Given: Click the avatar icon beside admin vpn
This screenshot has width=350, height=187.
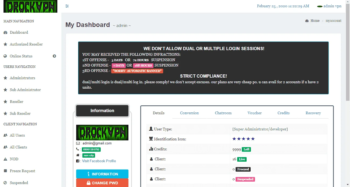Looking at the screenshot, I should 320,6.
